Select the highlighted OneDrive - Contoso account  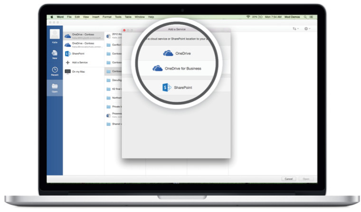click(84, 36)
